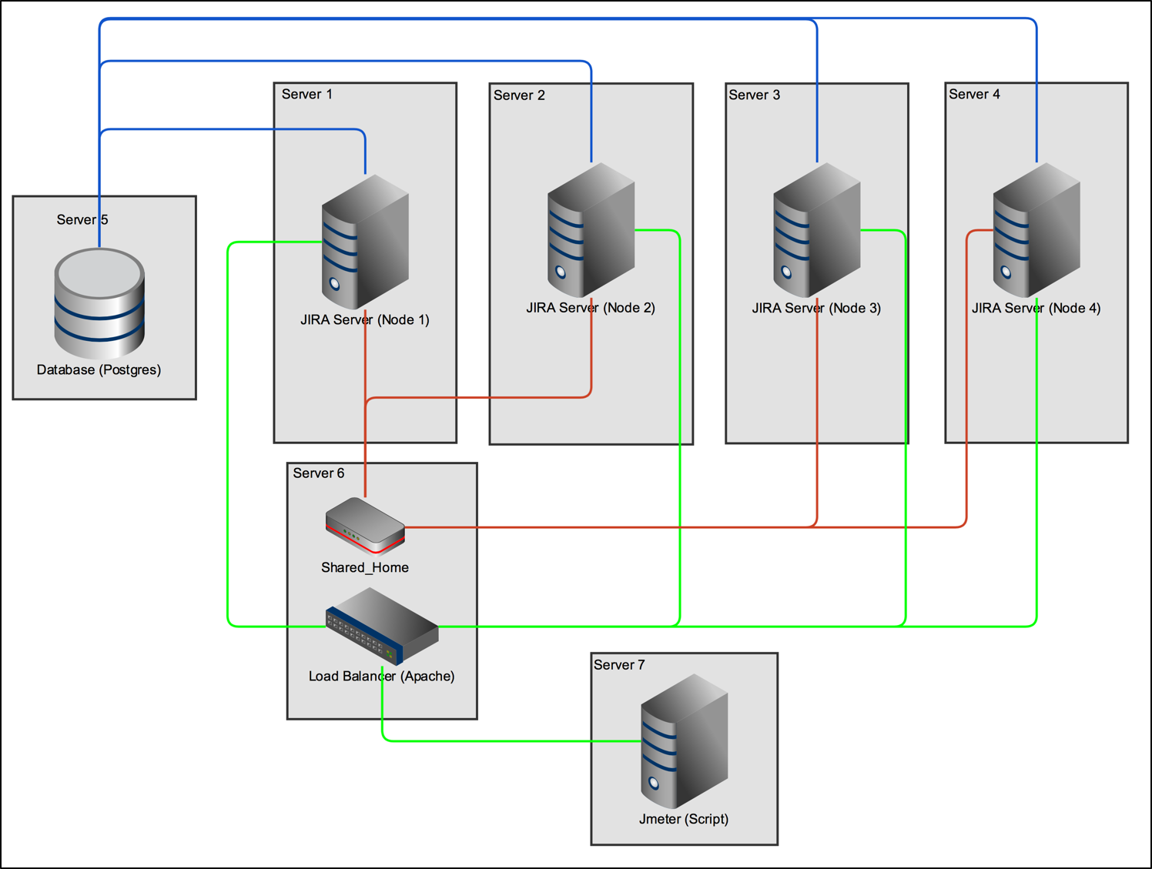This screenshot has height=869, width=1152.
Task: Click the 'JIRA Server (Node 1)' caption
Action: click(x=365, y=319)
